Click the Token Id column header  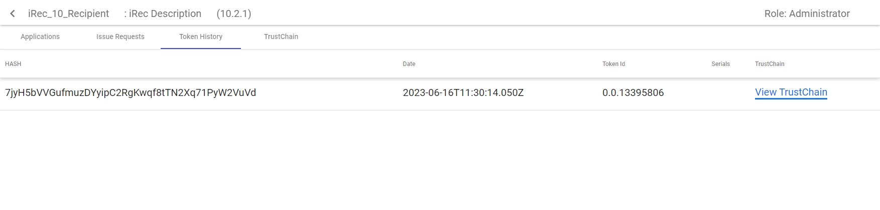click(613, 64)
